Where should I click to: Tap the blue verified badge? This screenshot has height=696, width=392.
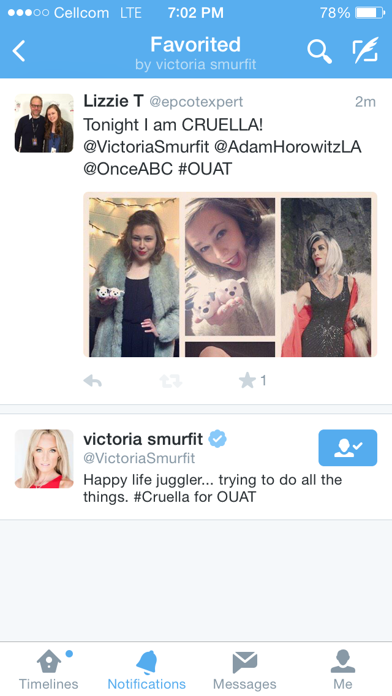[x=218, y=439]
